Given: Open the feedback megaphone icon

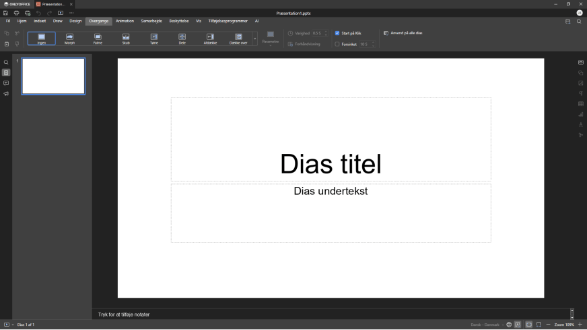Looking at the screenshot, I should pyautogui.click(x=6, y=94).
